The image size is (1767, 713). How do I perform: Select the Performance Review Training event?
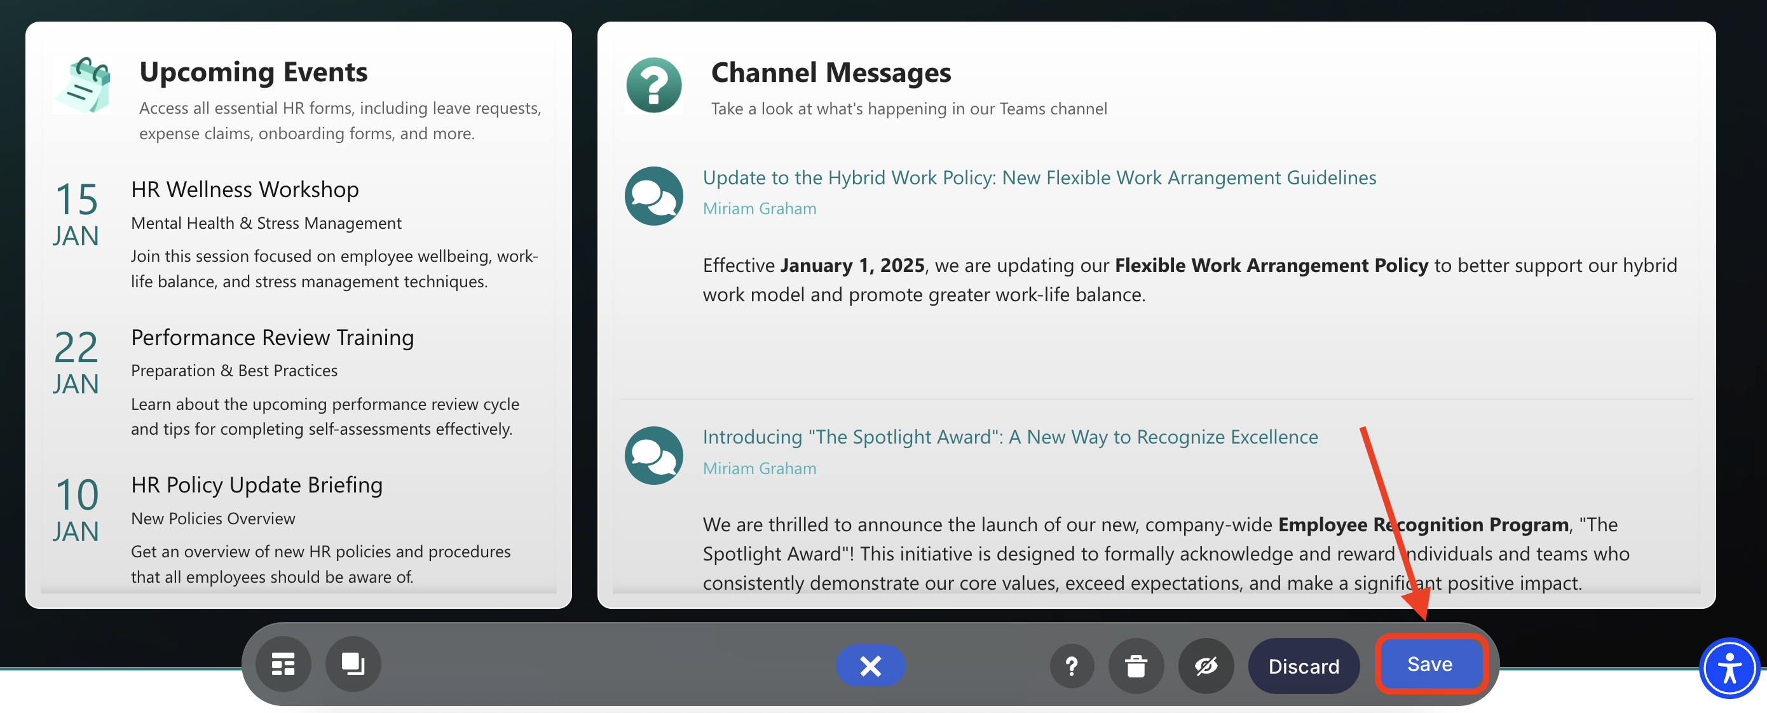pos(272,337)
